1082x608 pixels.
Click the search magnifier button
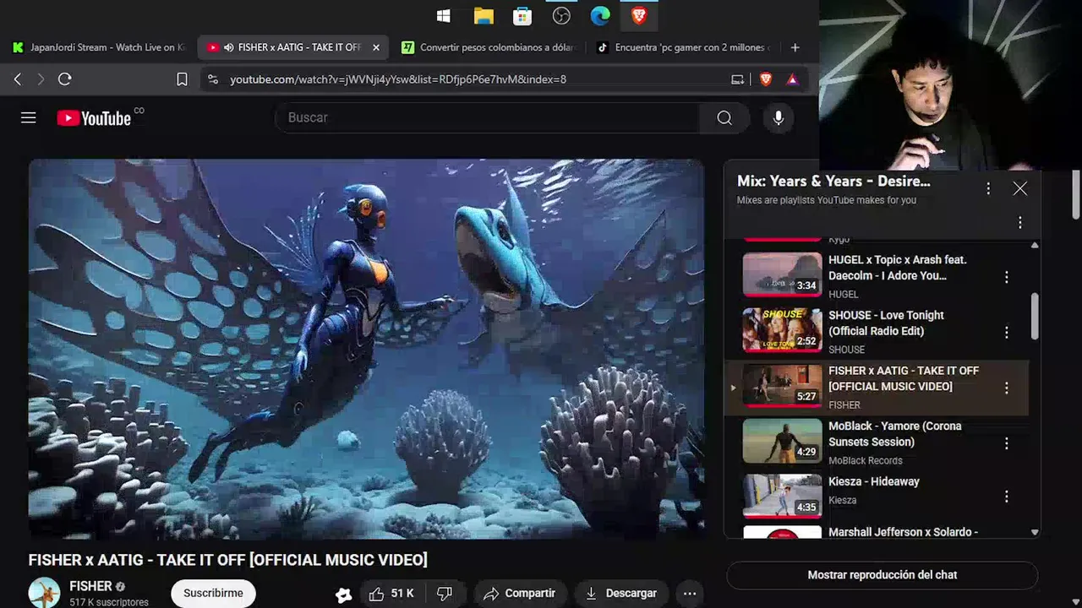[x=724, y=117]
